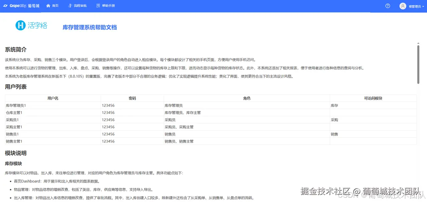Open the 帮助手册 manual icon

click(x=98, y=5)
